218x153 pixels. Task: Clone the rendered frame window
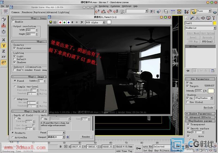pos(55,22)
